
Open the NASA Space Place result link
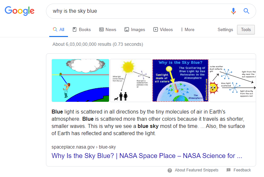coord(147,156)
